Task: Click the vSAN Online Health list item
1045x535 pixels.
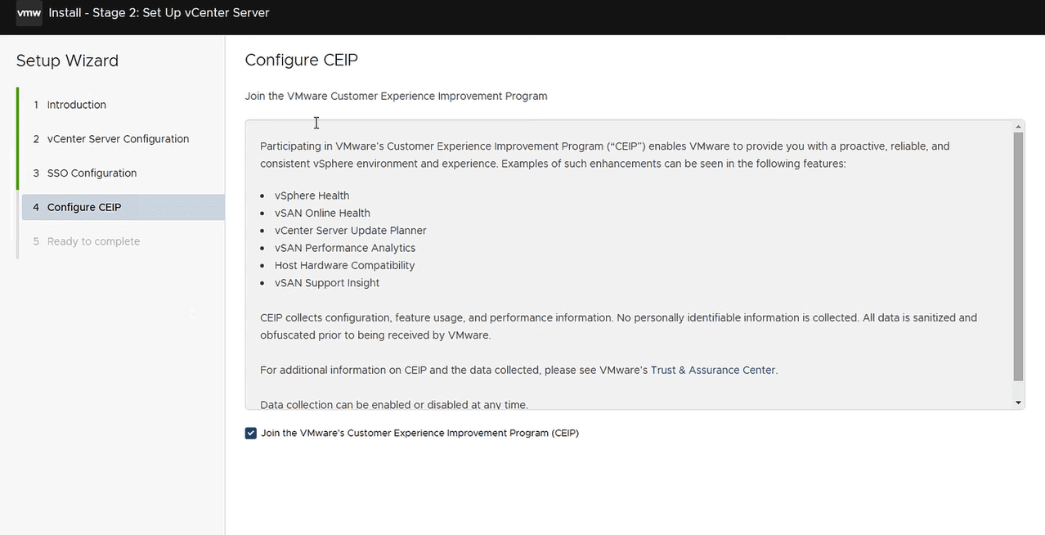Action: (322, 213)
